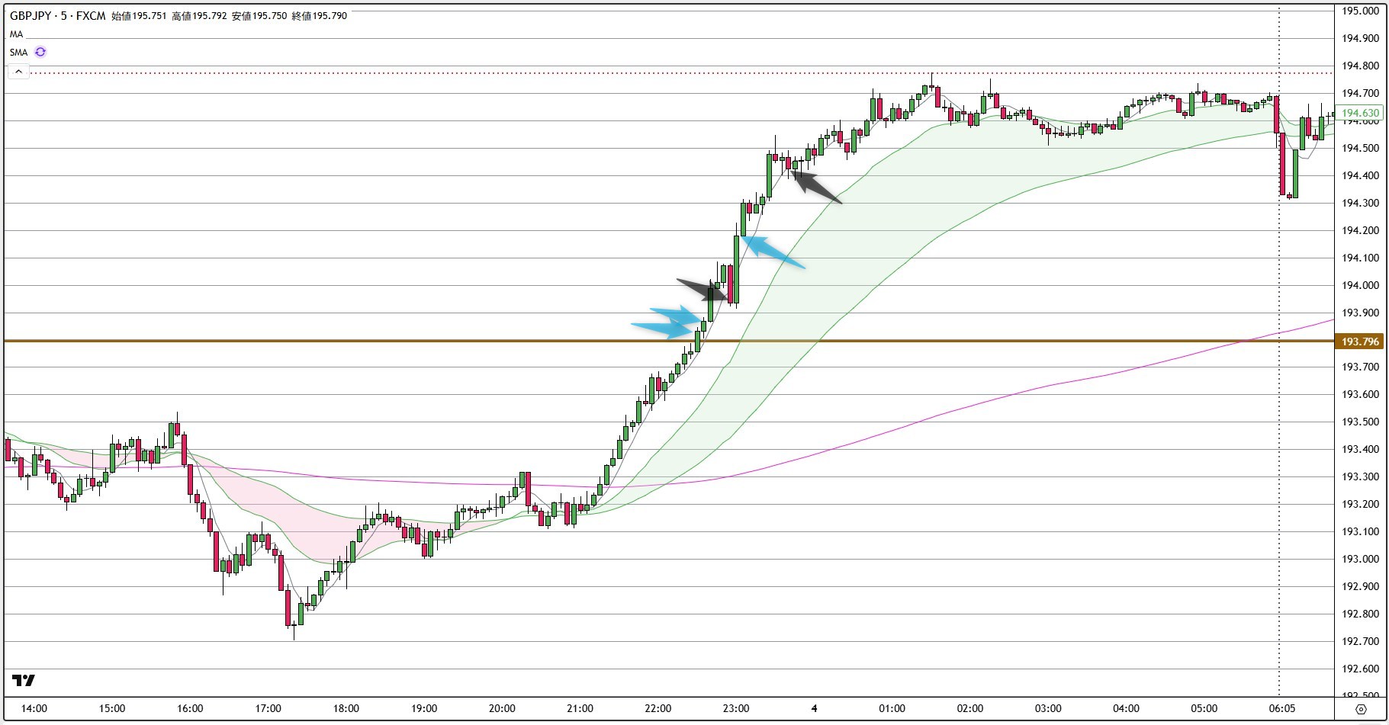Open chart settings gear at axis corner

point(1361,709)
